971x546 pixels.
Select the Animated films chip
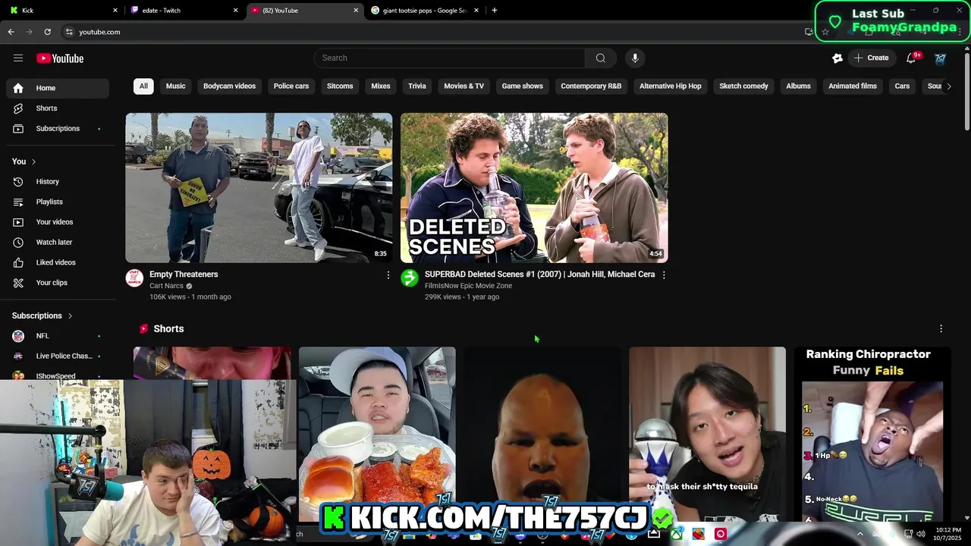(853, 86)
